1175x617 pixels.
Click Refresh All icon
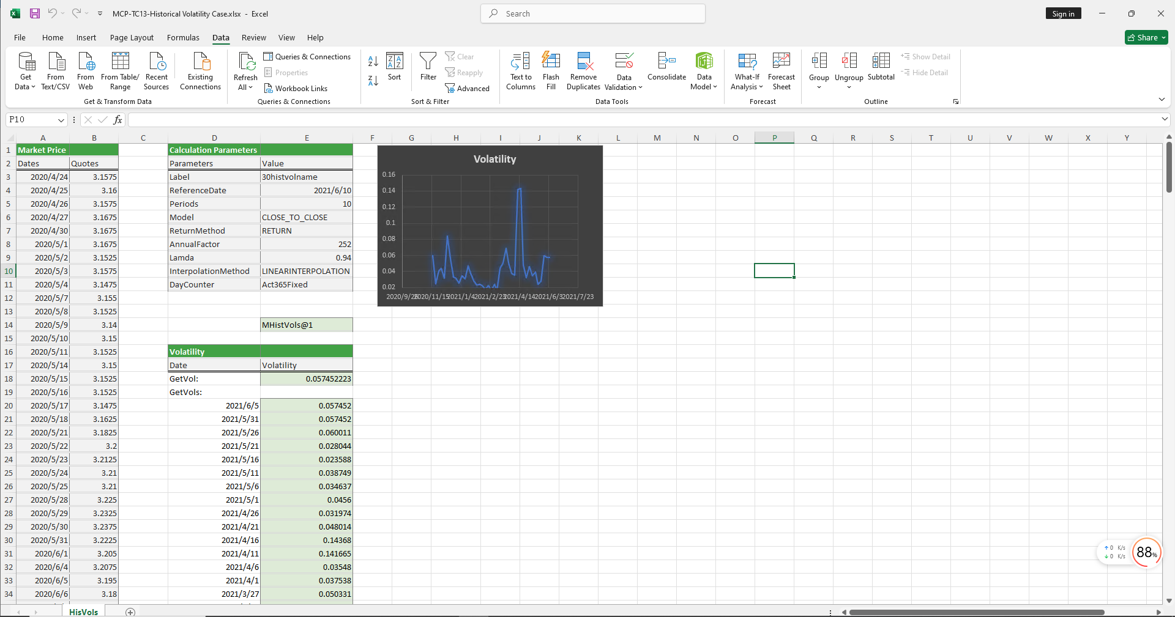[x=246, y=62]
